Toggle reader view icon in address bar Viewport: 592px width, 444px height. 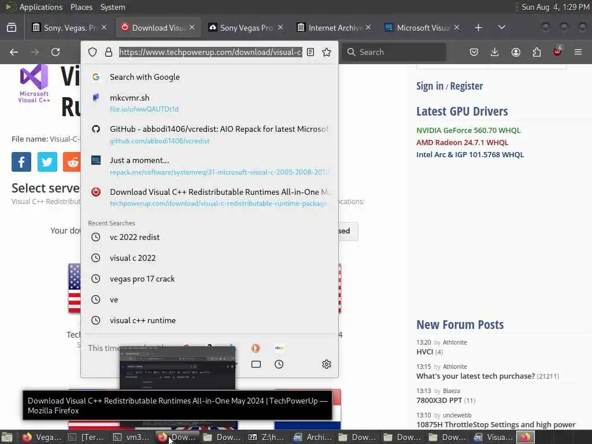(x=310, y=52)
